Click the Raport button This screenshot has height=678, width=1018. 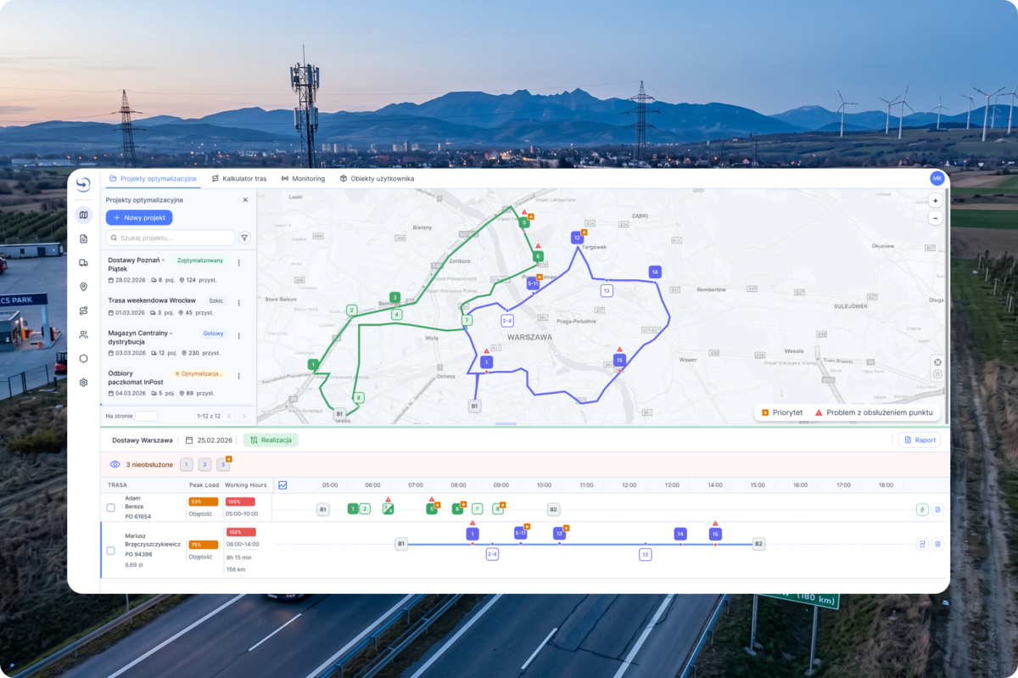(920, 440)
